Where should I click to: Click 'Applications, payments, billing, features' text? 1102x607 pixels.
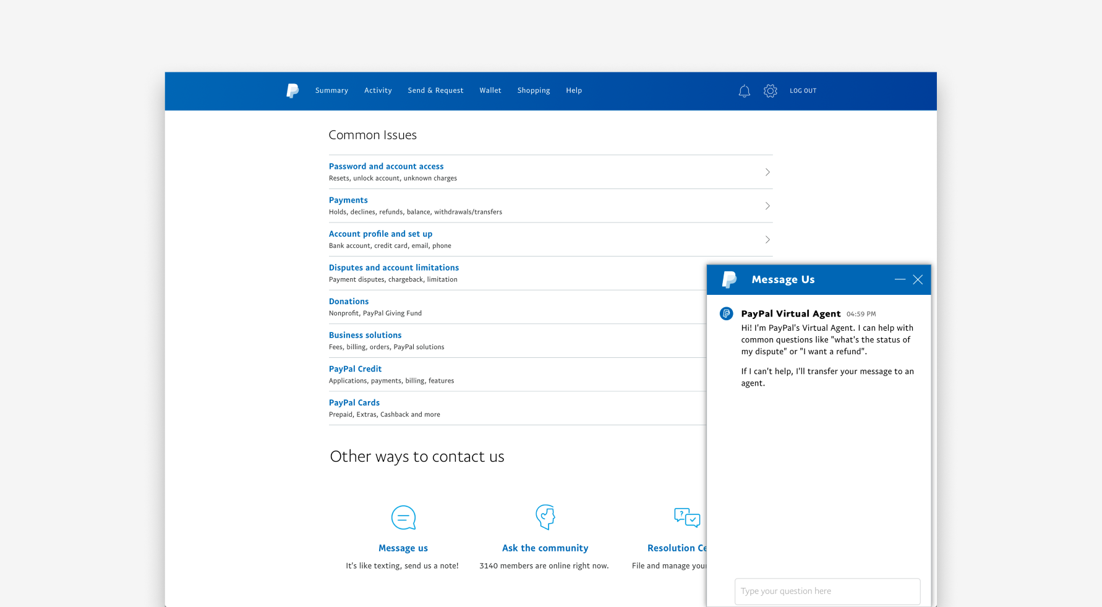click(391, 381)
